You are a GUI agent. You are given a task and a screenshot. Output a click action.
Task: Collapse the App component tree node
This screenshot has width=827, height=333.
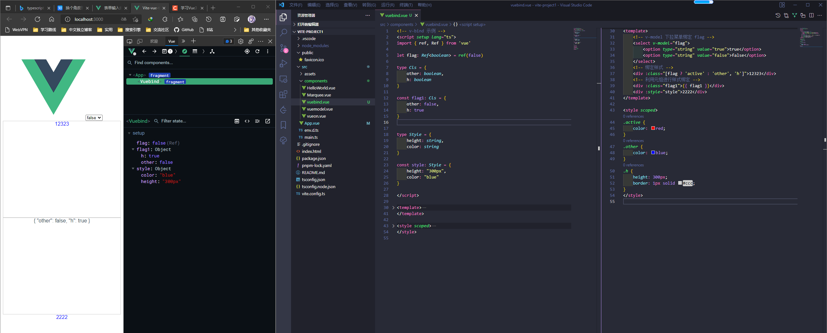[x=130, y=75]
